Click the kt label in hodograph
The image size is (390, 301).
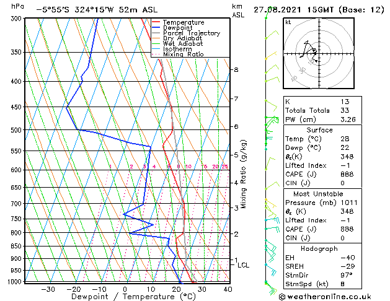(x=288, y=22)
